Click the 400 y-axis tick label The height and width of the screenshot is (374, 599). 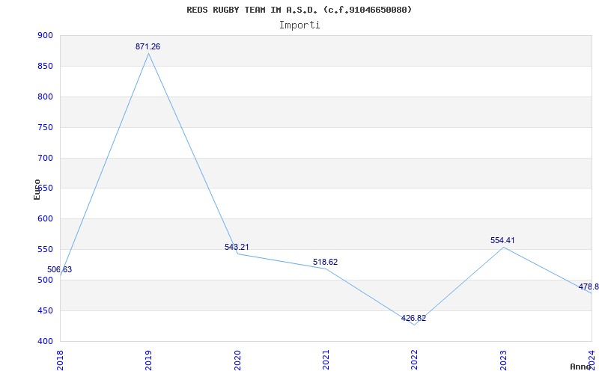tap(45, 341)
